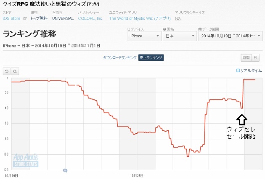The image size is (265, 179).
Task: Open the 日本 country dropdown
Action: coord(180,36)
